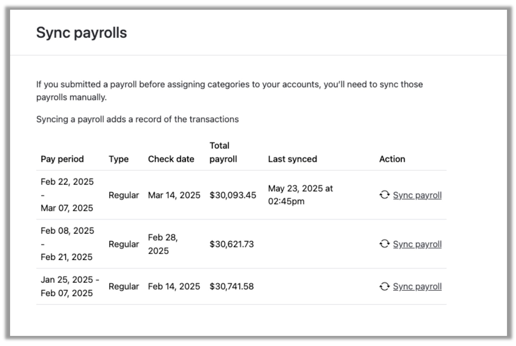Select the $30,741.58 total payroll amount

[x=232, y=287]
